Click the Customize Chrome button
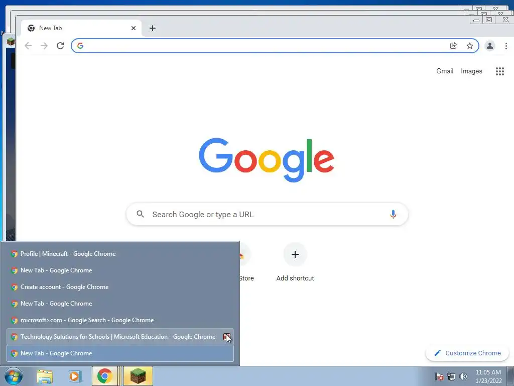Viewport: 514px width, 386px height. (467, 353)
